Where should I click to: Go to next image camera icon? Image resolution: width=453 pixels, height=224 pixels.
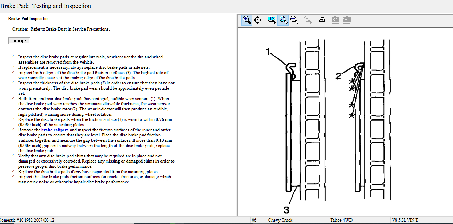tap(347, 20)
